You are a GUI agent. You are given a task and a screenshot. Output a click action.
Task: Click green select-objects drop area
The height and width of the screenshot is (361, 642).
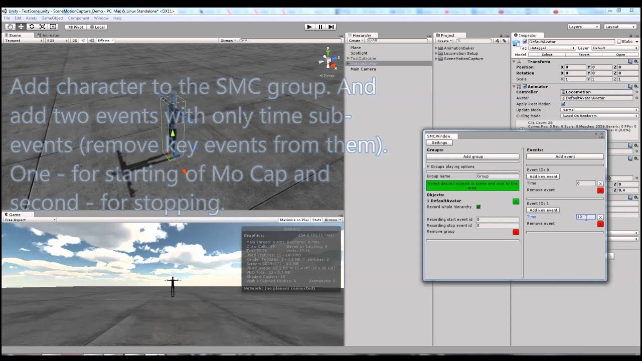click(472, 186)
